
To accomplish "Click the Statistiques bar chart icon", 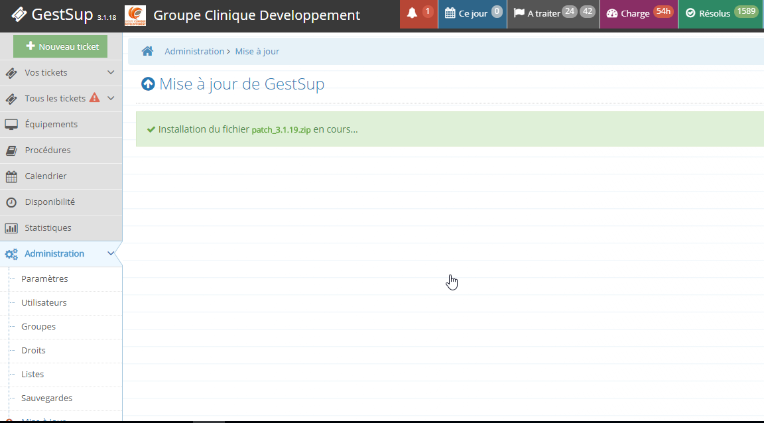I will click(x=11, y=228).
